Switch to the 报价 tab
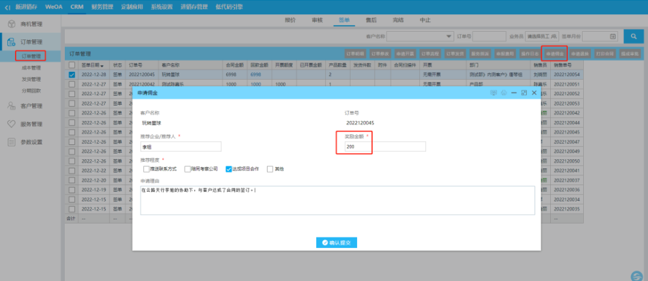This screenshot has width=648, height=281. coord(290,20)
